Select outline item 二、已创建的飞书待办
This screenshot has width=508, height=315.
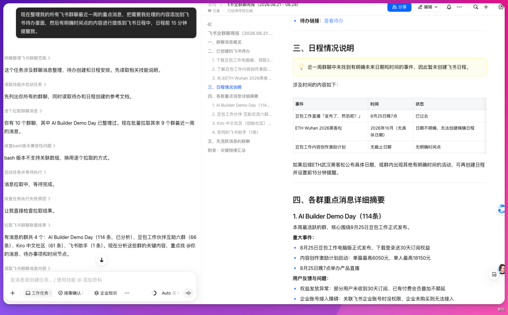point(229,51)
